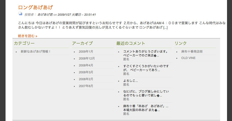Screen dimensions: 232x121
Task: Select the 2008年4月 archive link
Action: 86,65
